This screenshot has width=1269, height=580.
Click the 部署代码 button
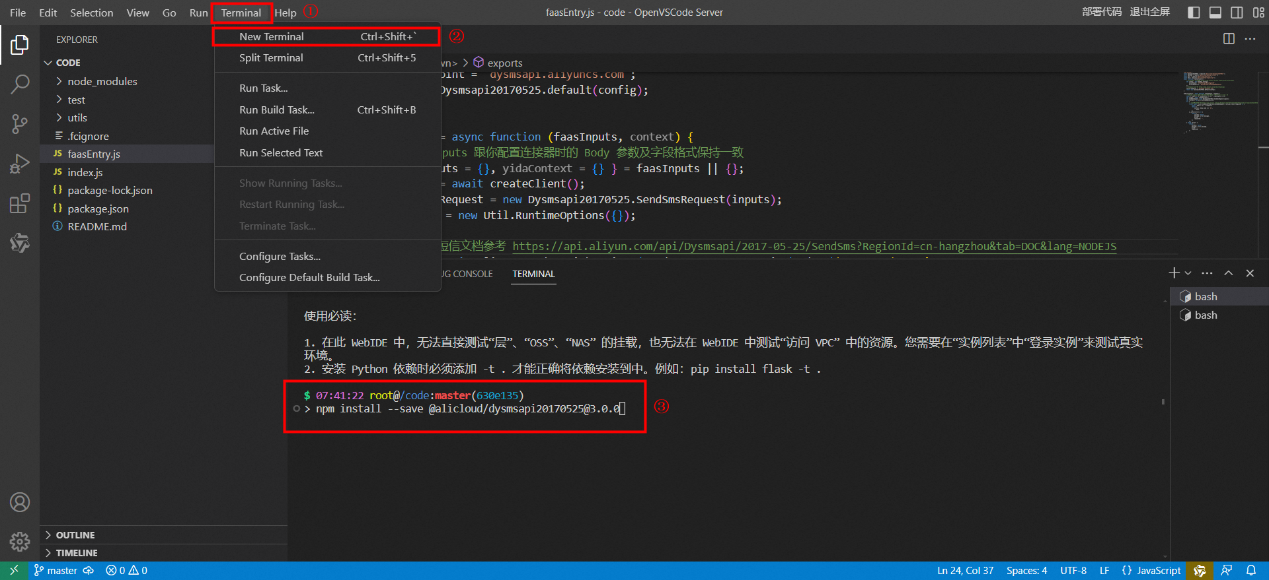(x=1102, y=12)
